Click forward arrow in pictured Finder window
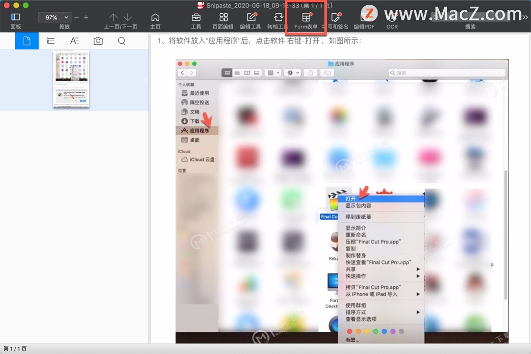Viewport: 531px width, 354px height. point(192,73)
